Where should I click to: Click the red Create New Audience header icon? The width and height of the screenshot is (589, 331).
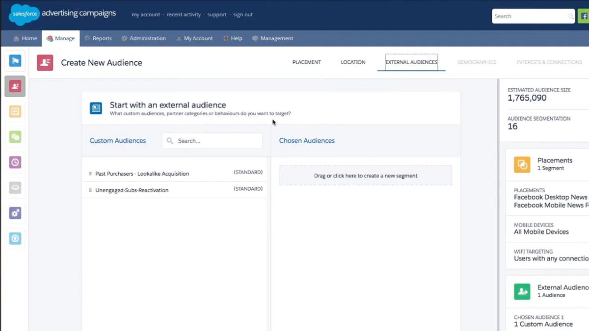click(x=45, y=63)
